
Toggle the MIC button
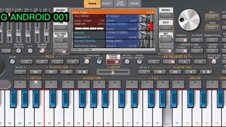(213, 17)
